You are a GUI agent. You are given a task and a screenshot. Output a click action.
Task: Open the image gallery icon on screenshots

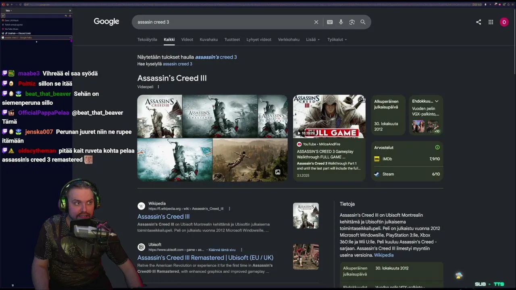(x=278, y=172)
